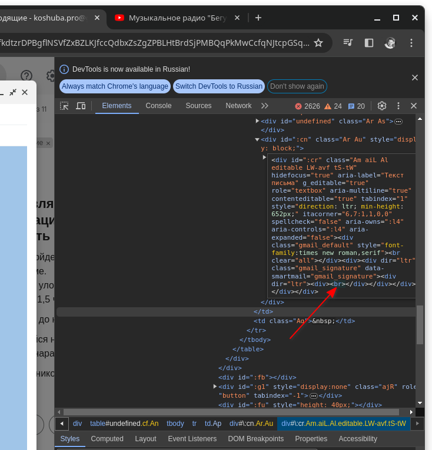This screenshot has width=432, height=450.
Task: Select the tr breadcrumb
Action: (194, 424)
